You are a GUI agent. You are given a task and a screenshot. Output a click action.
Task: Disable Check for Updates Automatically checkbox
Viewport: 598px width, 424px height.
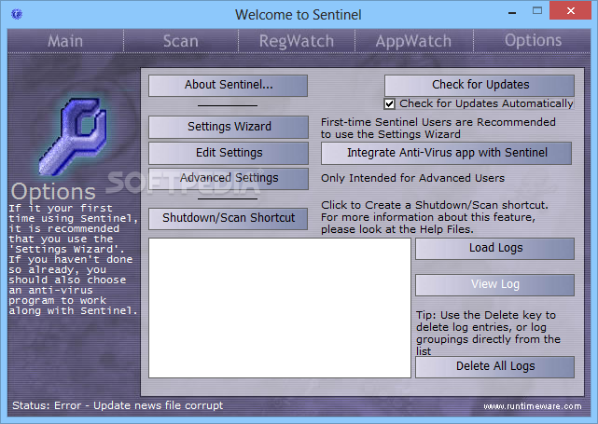pos(389,103)
